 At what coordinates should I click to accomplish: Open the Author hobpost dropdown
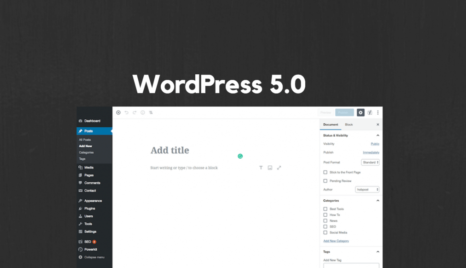point(367,190)
